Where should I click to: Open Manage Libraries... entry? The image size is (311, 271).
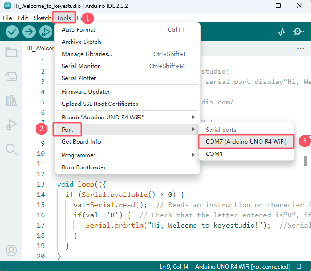(127, 54)
